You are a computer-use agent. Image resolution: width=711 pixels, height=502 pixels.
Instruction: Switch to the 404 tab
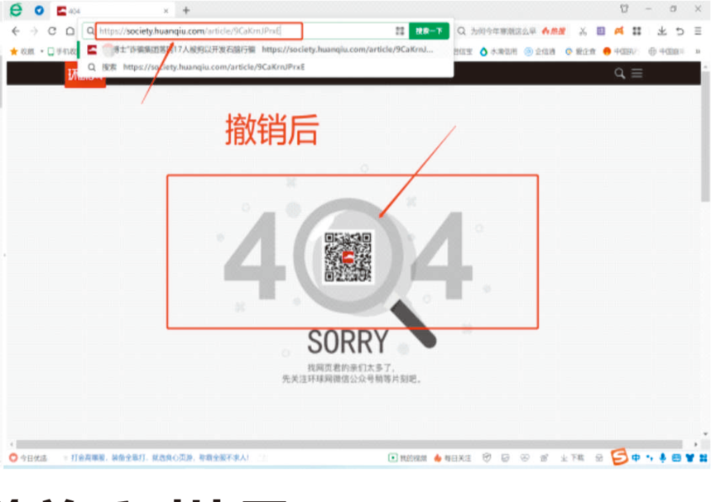click(x=111, y=11)
